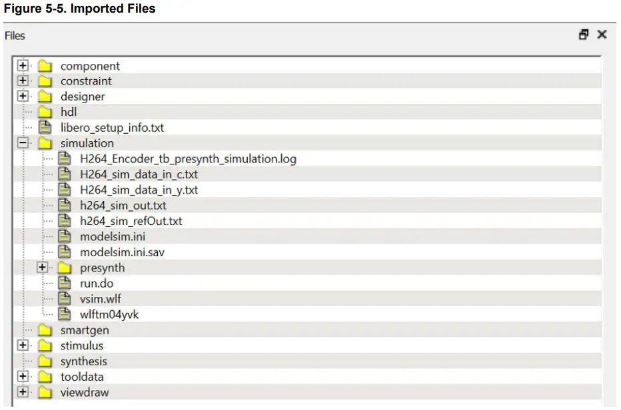This screenshot has height=410, width=621.
Task: Expand the stimulus folder
Action: tap(23, 345)
